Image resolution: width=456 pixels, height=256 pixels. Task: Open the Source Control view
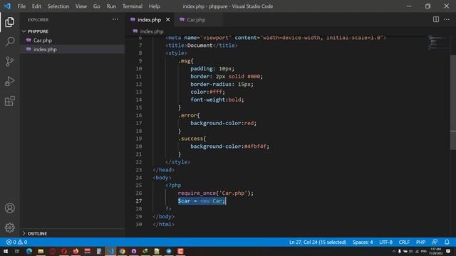tap(9, 61)
